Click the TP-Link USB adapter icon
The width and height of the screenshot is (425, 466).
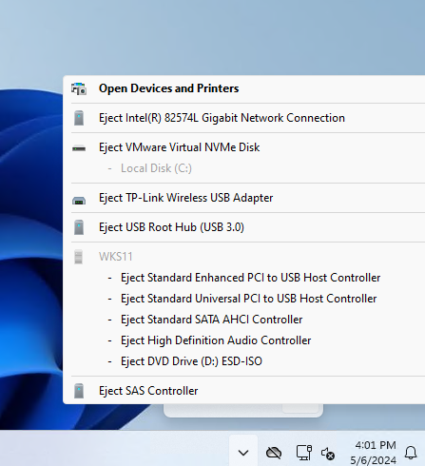[79, 201]
